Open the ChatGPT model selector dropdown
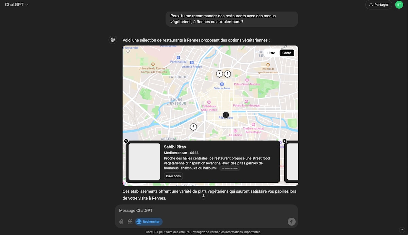Viewport: 408px width, 235px height. (x=17, y=5)
